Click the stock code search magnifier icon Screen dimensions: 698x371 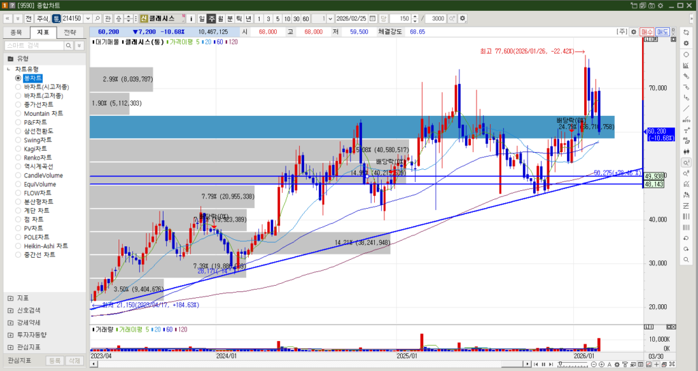tap(97, 18)
